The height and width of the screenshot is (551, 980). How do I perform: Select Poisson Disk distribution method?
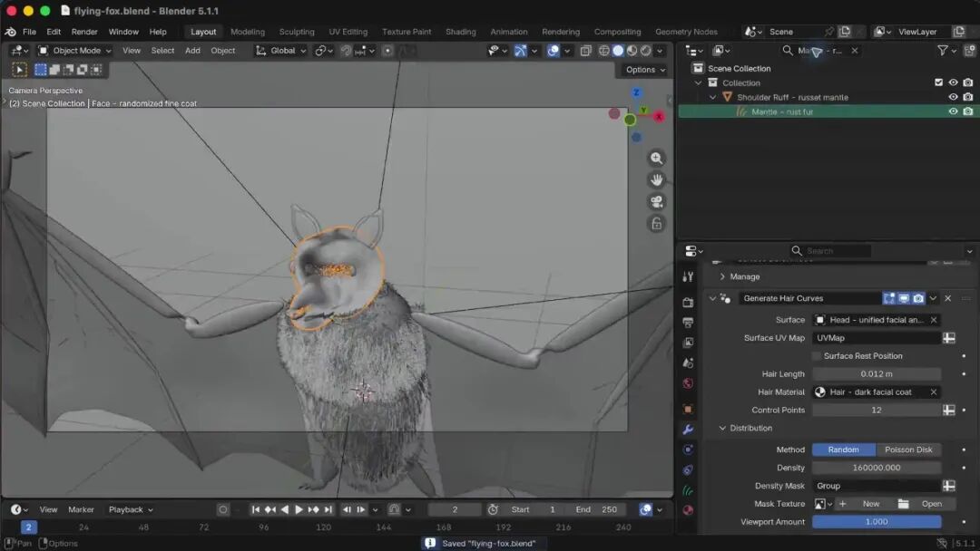coord(908,449)
